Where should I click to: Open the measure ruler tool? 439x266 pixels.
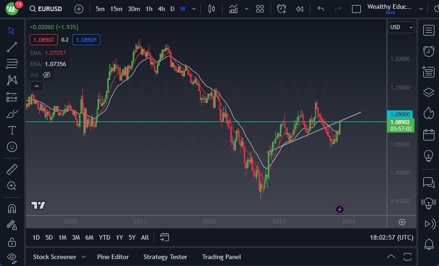(12, 169)
